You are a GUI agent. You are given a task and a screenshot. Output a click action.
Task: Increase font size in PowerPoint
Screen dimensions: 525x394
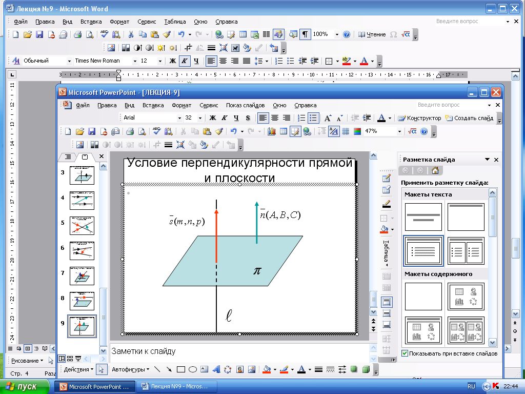[x=328, y=118]
